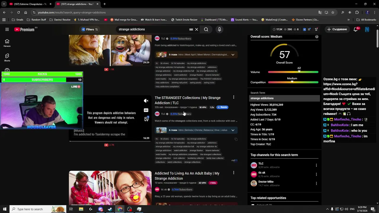Expand chapters Intro Belinda Christa list
379x213 pixels.
tap(233, 130)
